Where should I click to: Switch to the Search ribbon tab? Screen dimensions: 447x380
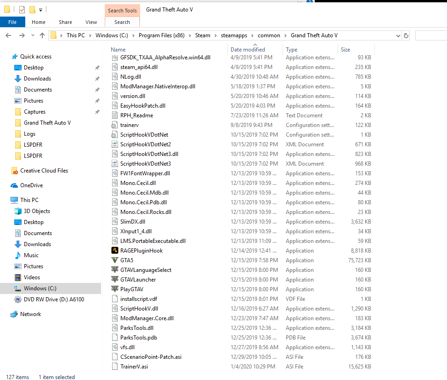pyautogui.click(x=122, y=22)
